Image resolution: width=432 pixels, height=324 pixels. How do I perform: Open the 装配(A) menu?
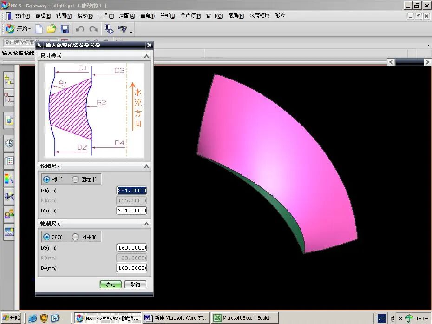[127, 16]
